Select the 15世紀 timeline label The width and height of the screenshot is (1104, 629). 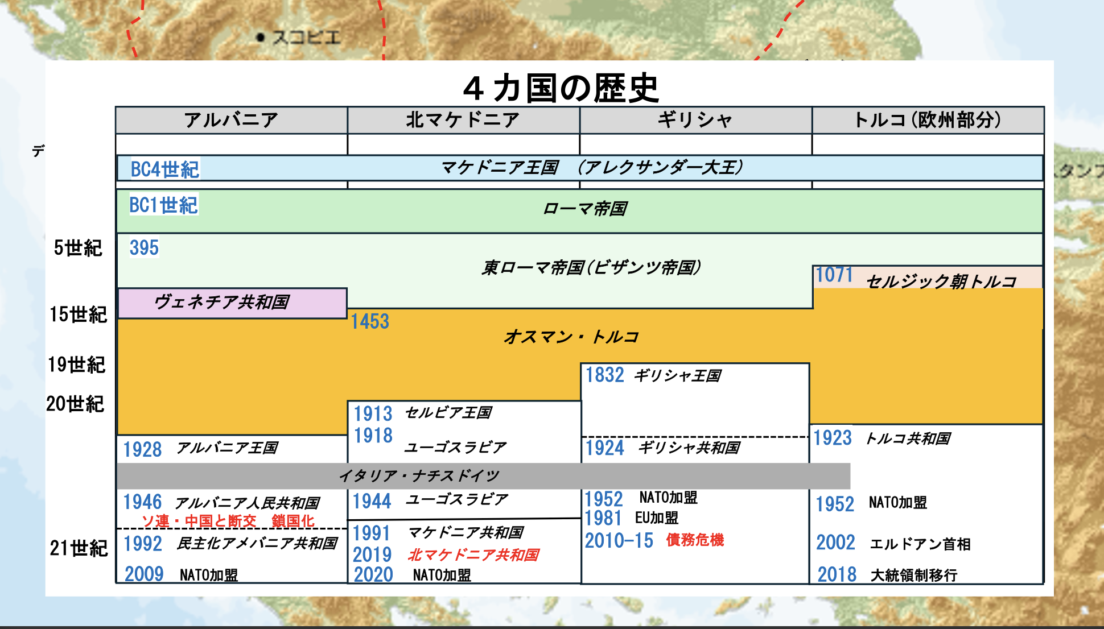click(78, 314)
